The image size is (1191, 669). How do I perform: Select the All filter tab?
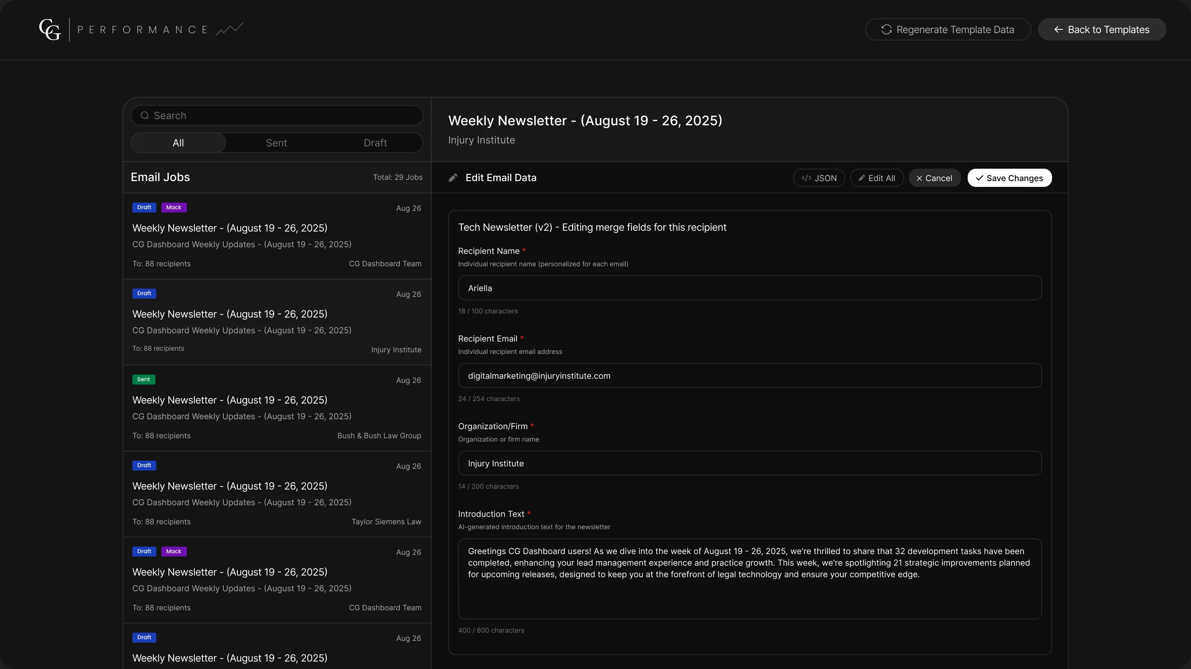pyautogui.click(x=179, y=143)
